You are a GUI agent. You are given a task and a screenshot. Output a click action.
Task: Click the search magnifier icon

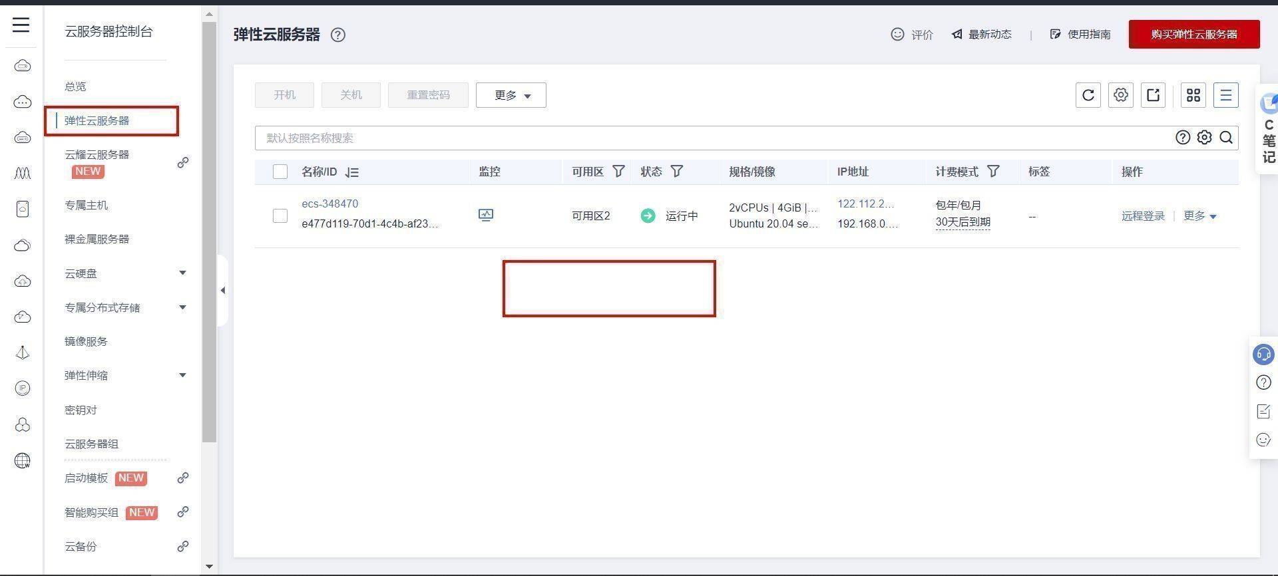(1226, 138)
